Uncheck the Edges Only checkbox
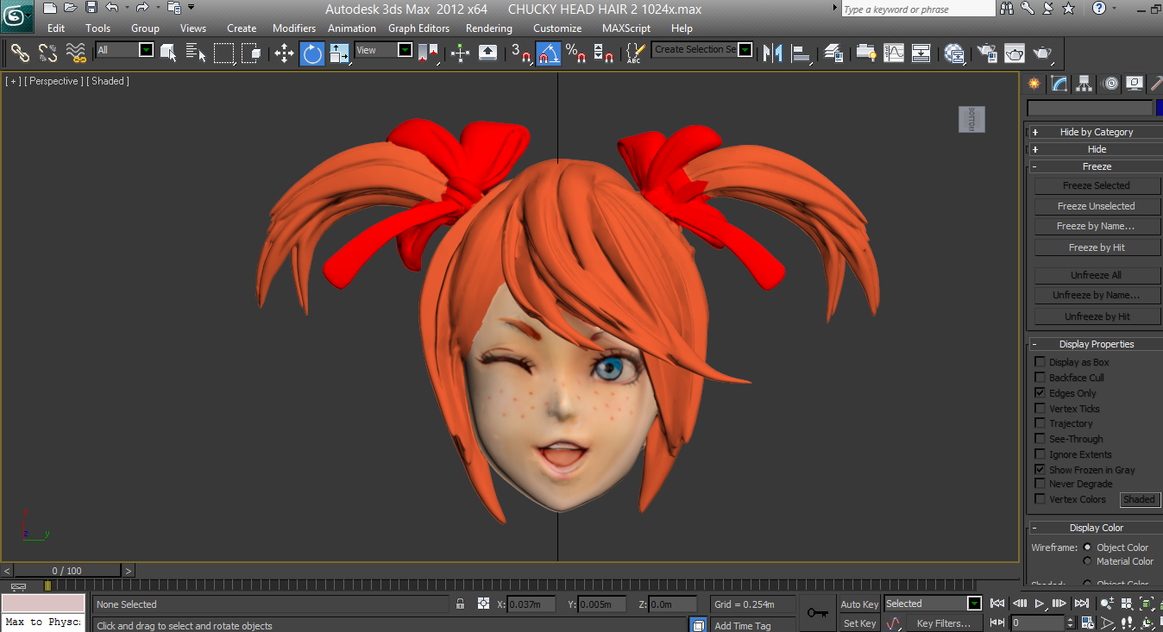Screen dimensions: 1163x632 pyautogui.click(x=1040, y=393)
